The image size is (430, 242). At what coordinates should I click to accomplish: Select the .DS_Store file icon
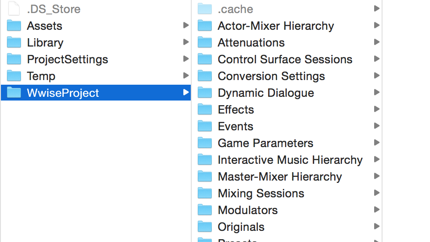(x=13, y=9)
